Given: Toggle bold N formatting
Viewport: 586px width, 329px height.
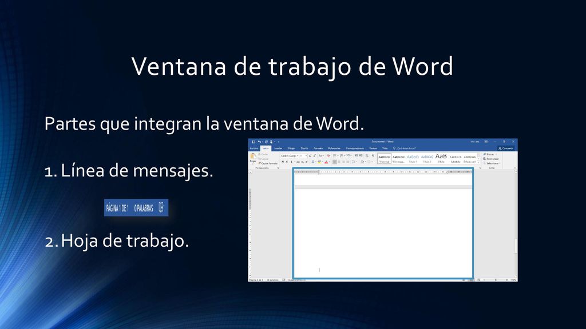Looking at the screenshot, I should (283, 162).
